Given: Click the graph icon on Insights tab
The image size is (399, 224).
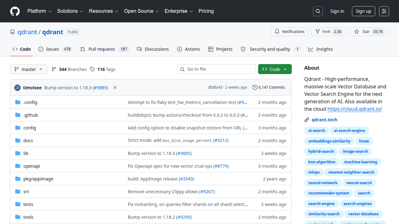Looking at the screenshot, I should coord(311,49).
